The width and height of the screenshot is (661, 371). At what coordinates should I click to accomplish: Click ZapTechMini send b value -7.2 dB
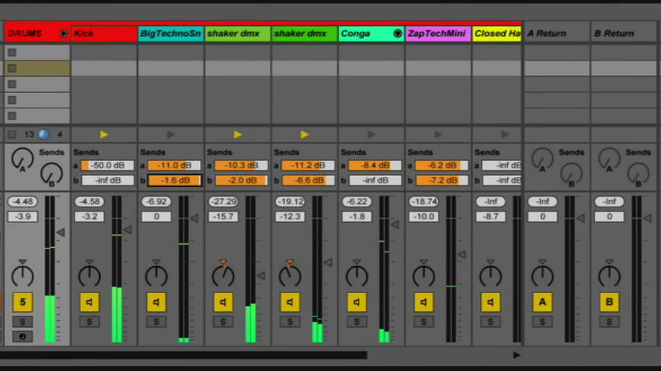point(442,180)
